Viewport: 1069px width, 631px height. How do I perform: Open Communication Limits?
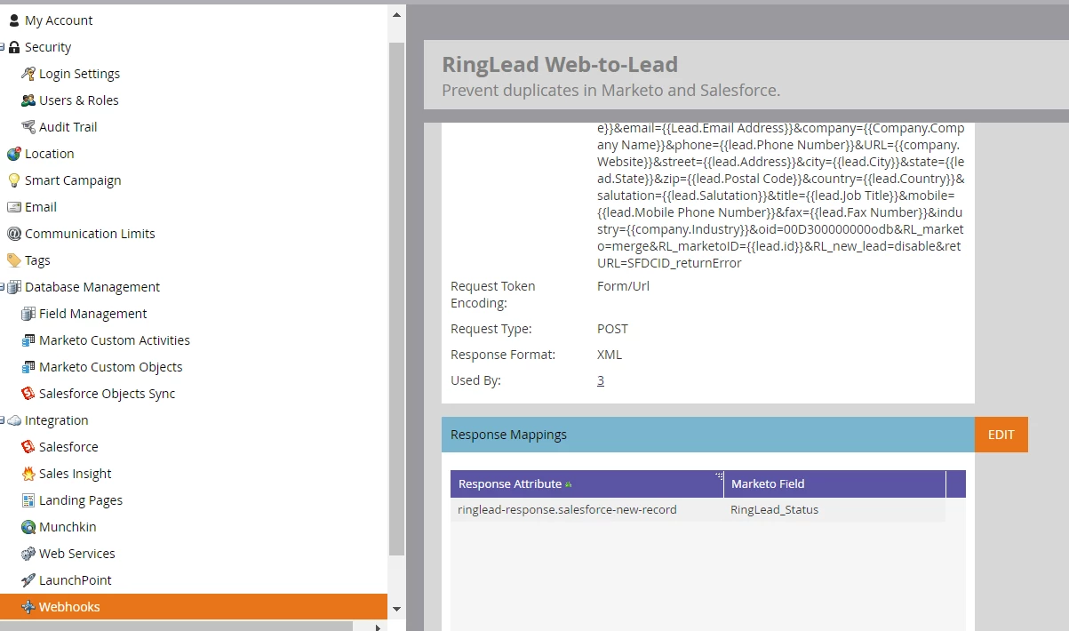(x=90, y=234)
